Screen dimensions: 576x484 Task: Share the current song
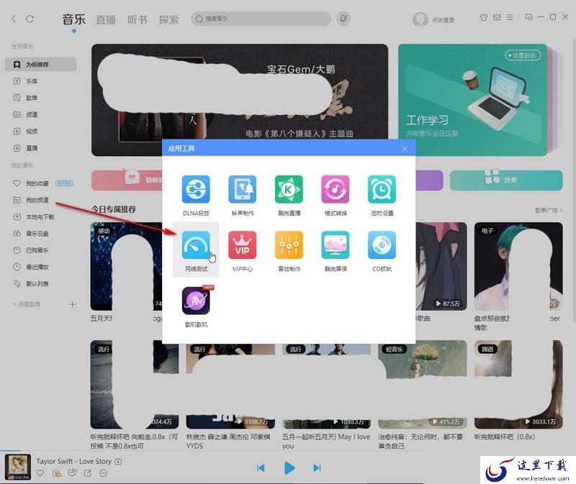pyautogui.click(x=88, y=473)
